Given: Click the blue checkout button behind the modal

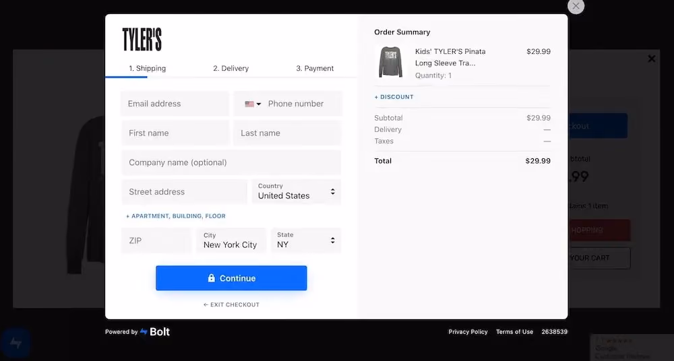Looking at the screenshot, I should point(597,126).
